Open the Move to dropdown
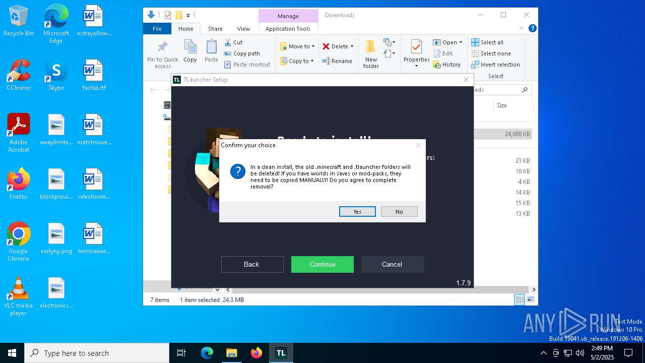The image size is (645, 363). (297, 46)
